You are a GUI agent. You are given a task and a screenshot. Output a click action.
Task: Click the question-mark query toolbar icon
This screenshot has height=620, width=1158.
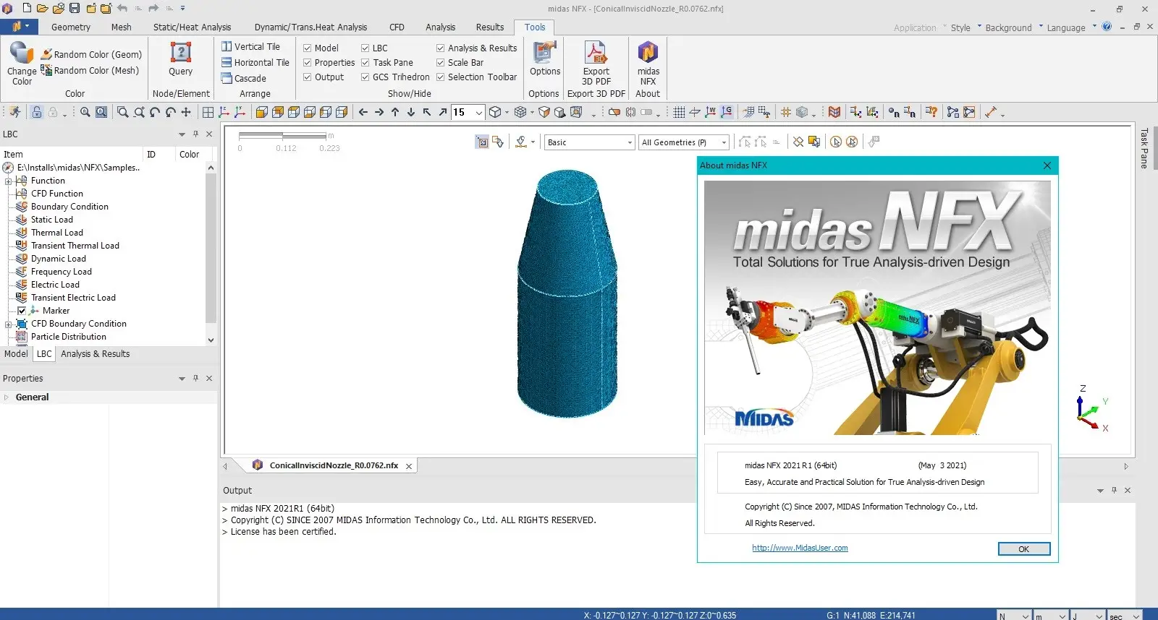(x=931, y=112)
